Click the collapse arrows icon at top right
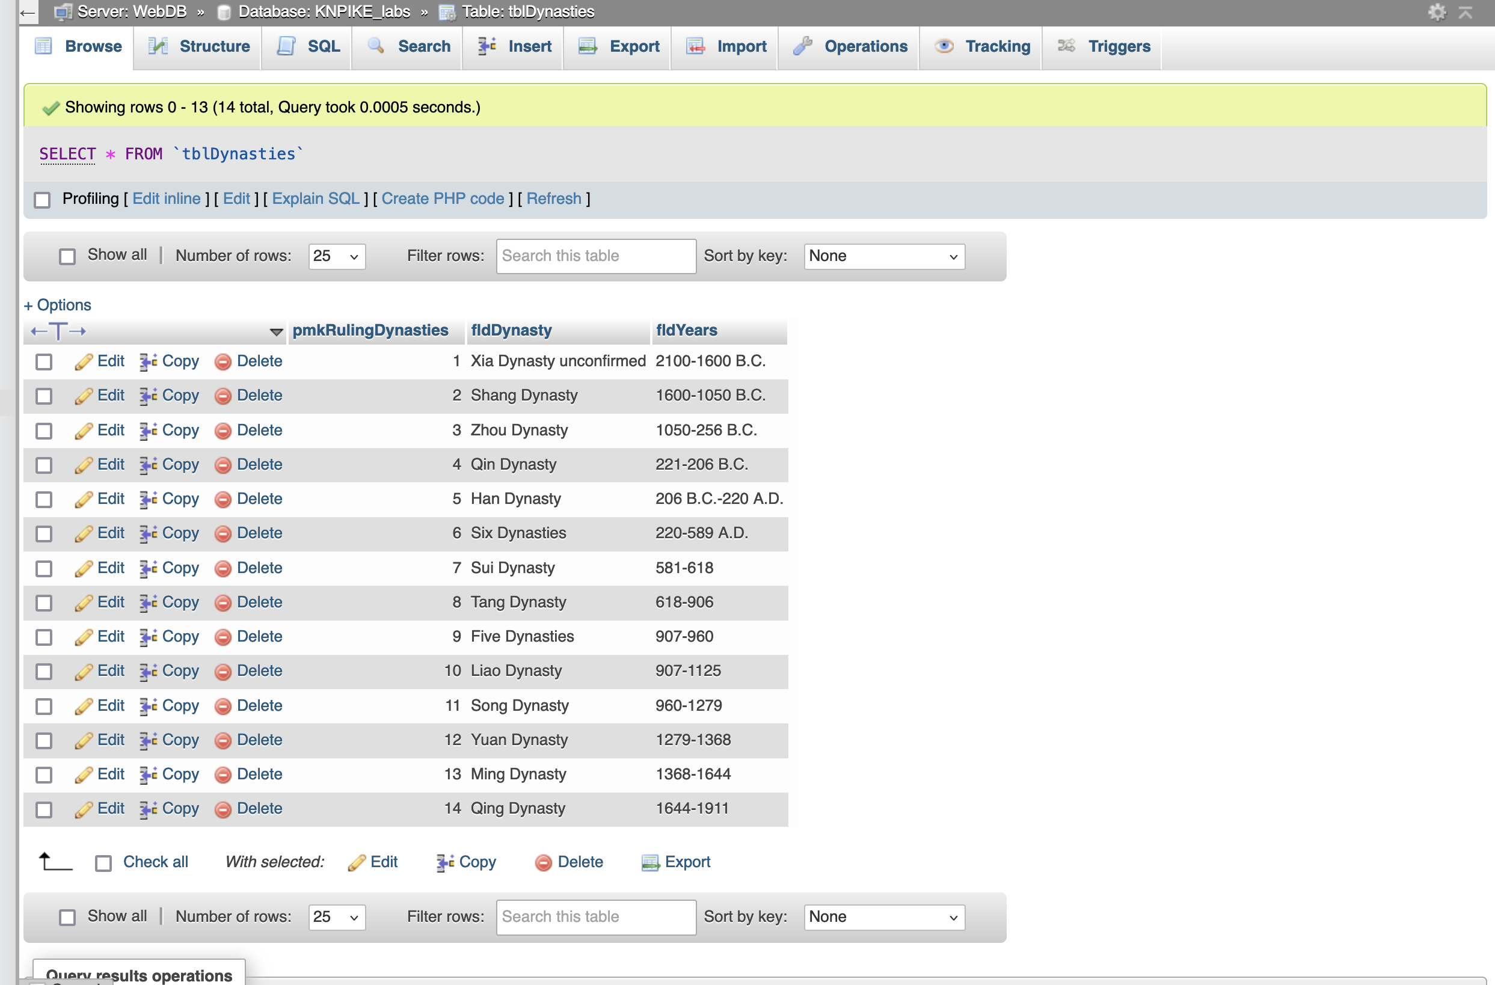 [1466, 12]
